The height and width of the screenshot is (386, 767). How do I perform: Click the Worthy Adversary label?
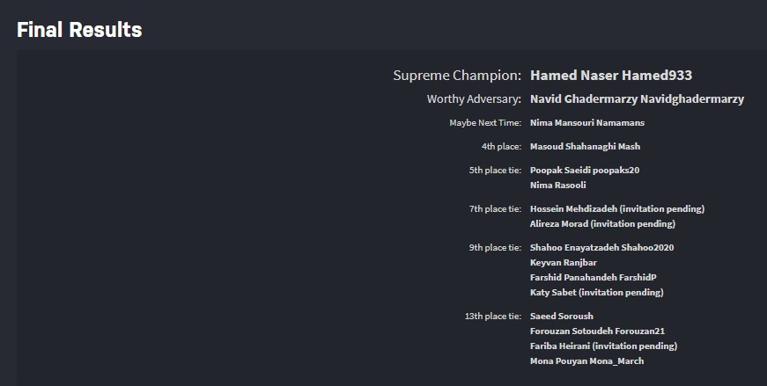tap(473, 99)
